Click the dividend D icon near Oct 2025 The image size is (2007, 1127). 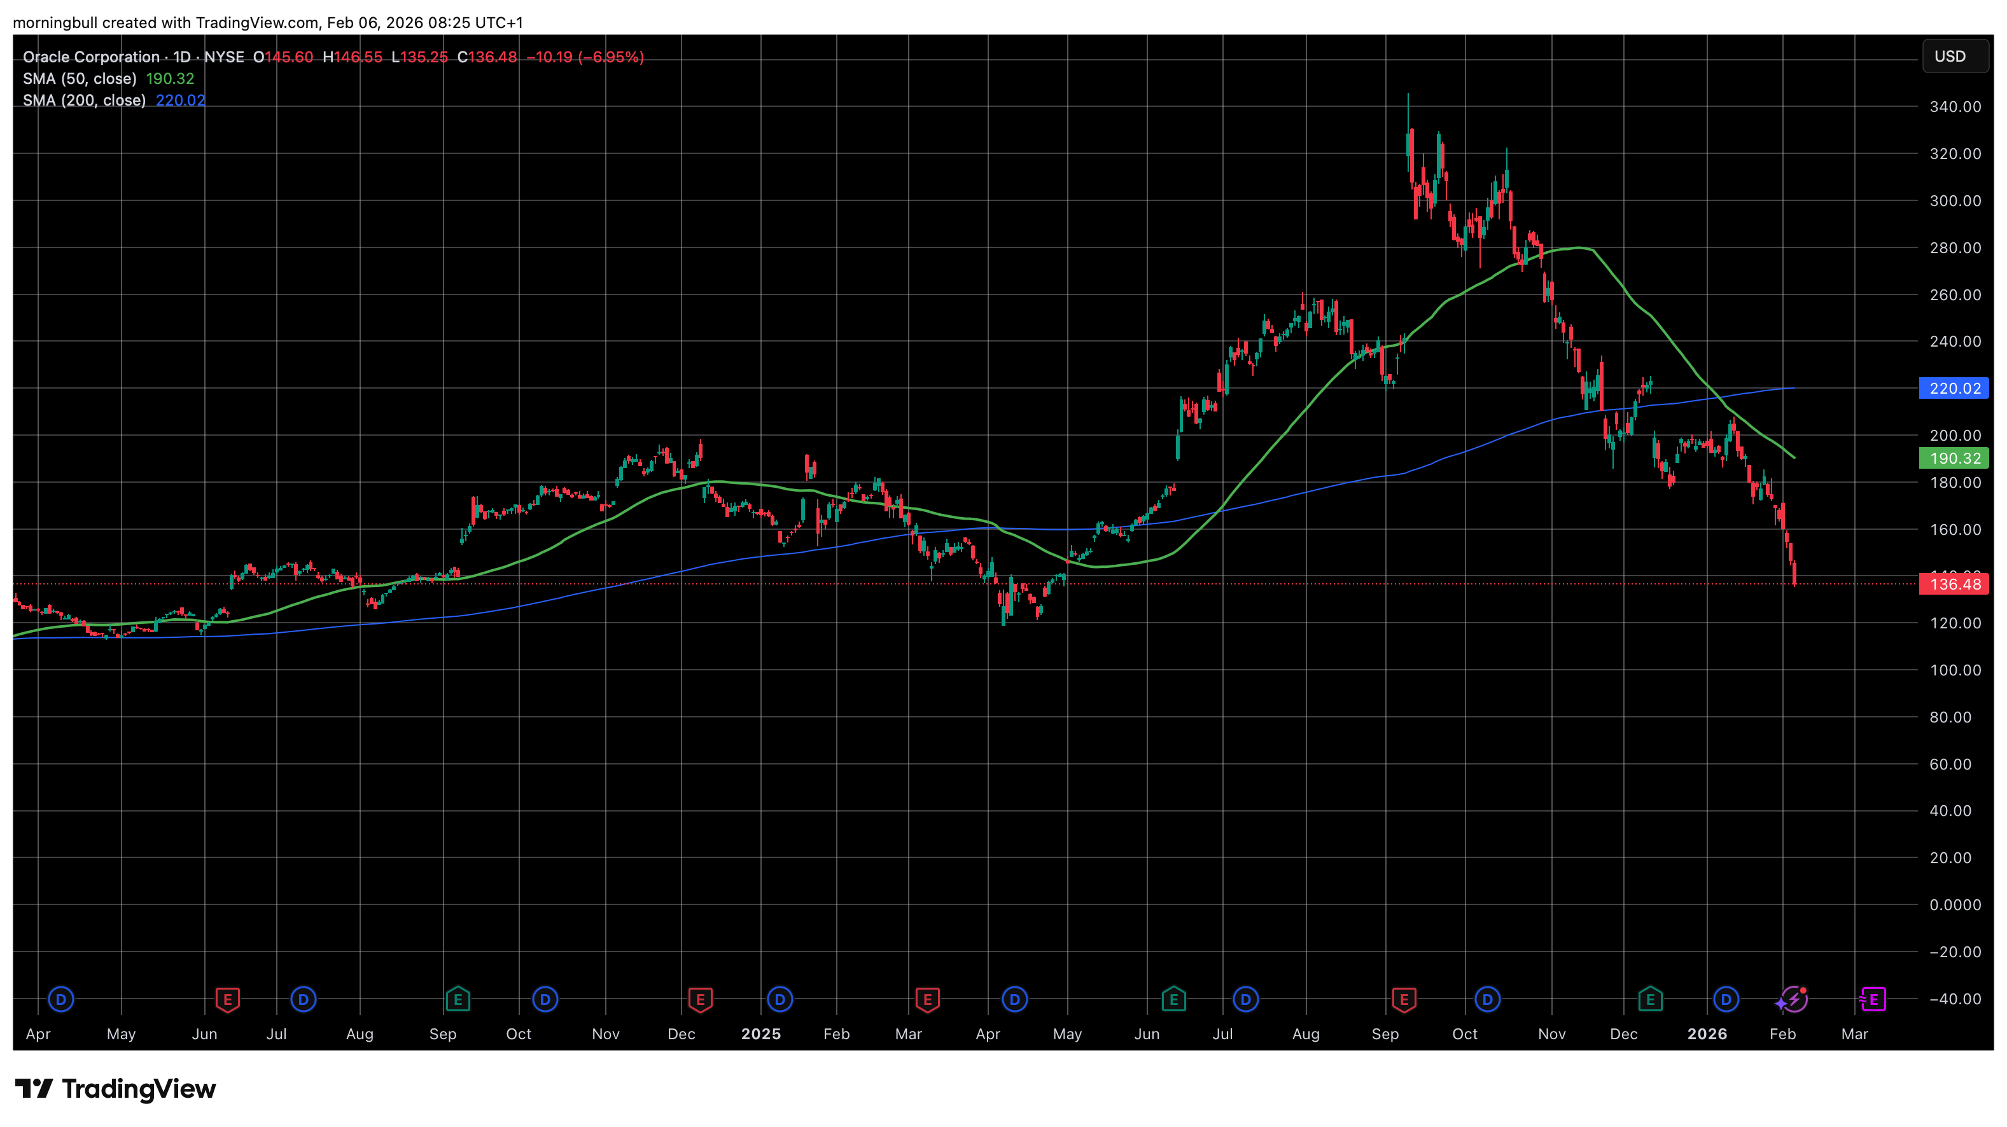tap(1487, 999)
